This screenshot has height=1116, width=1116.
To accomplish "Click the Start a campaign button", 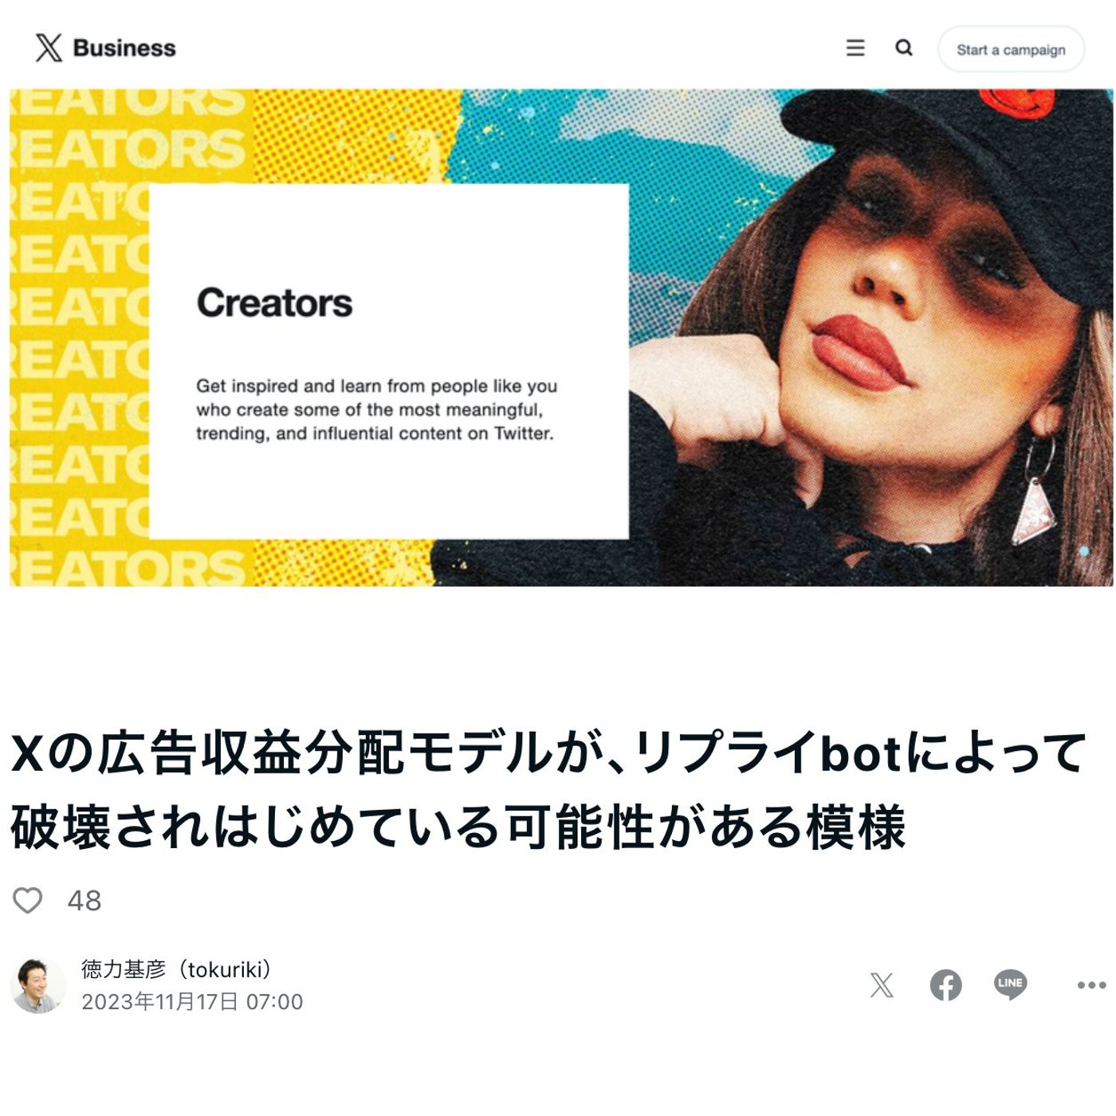I will [1011, 49].
